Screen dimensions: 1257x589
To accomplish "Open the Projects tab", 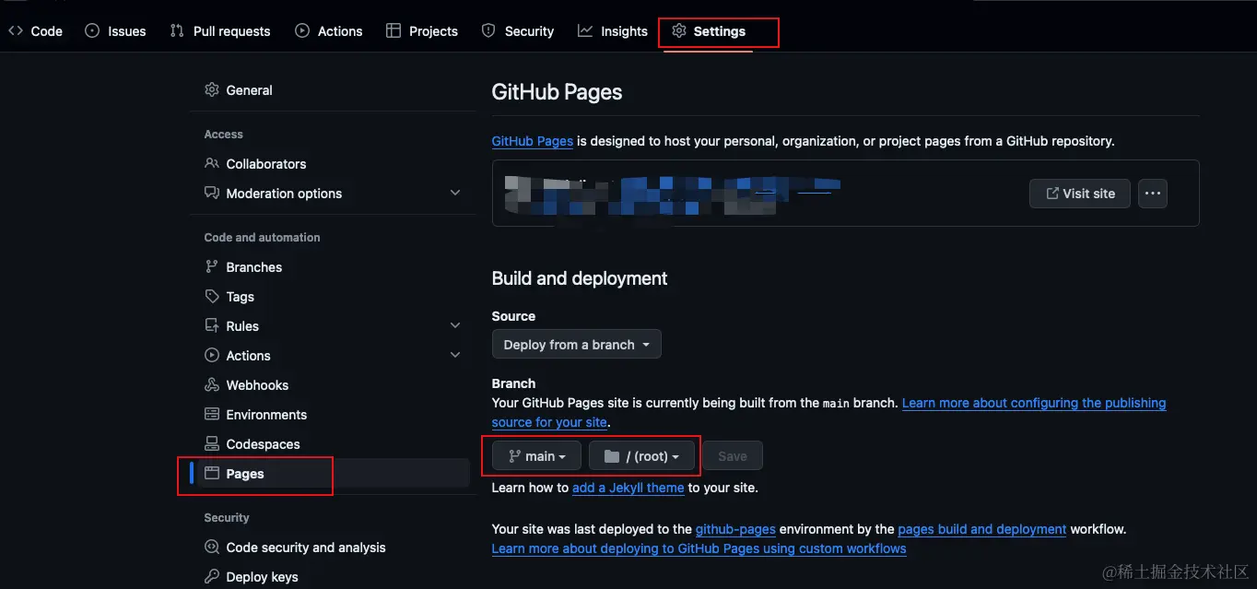I will point(422,30).
